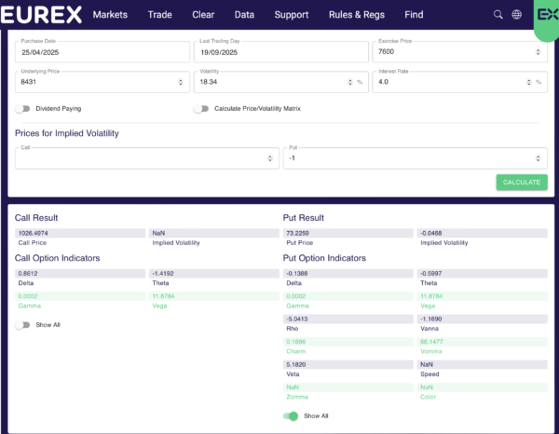
Task: Click the Last Trading Day field
Action: 281,52
